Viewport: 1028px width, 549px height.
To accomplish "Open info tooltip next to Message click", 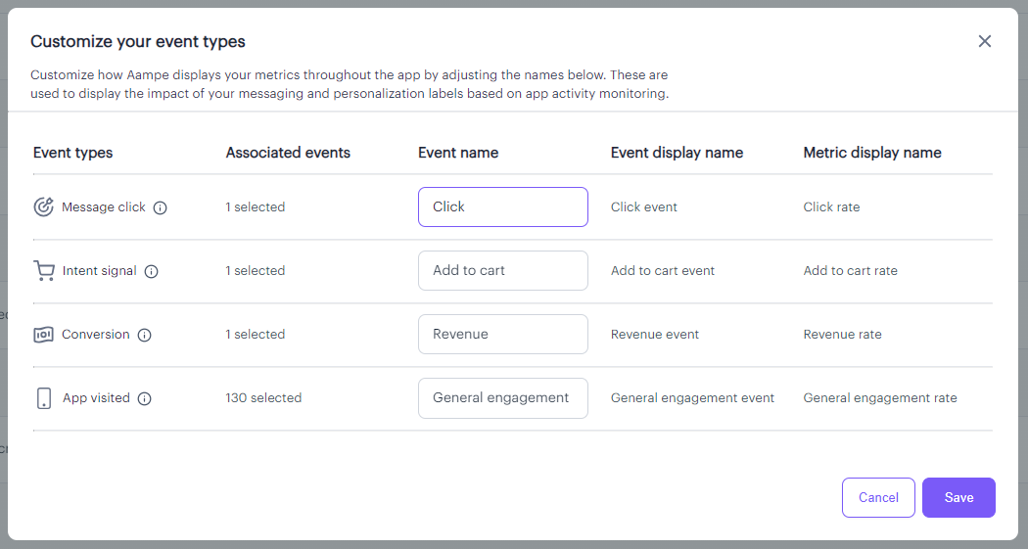I will [x=161, y=207].
